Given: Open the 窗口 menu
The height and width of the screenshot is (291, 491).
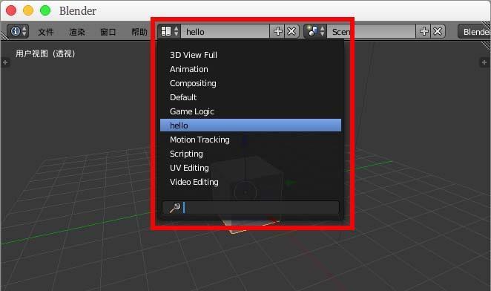Looking at the screenshot, I should pyautogui.click(x=108, y=32).
